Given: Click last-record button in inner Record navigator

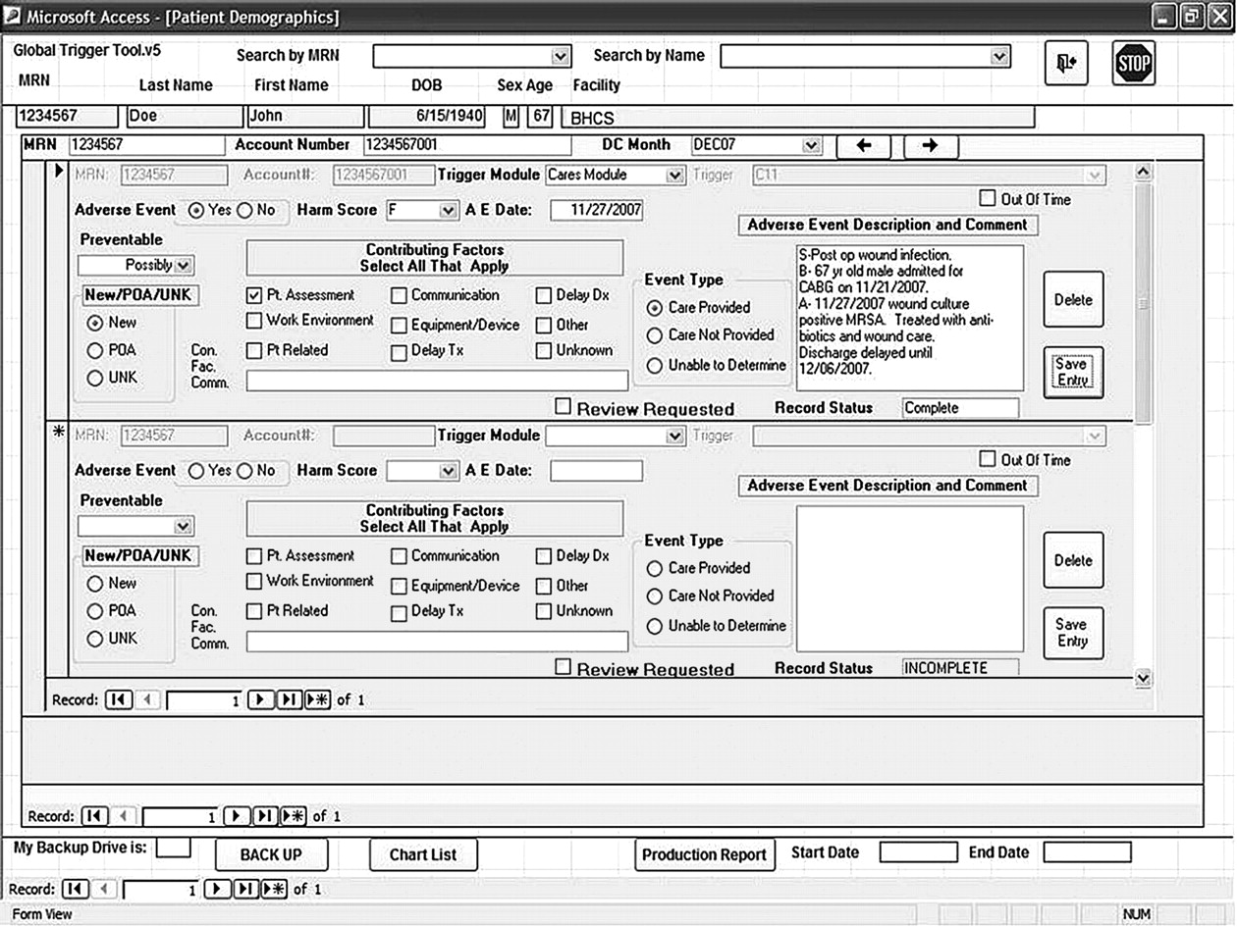Looking at the screenshot, I should (x=290, y=699).
